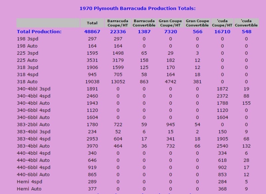Select the 16710 'cuda Coupe/HT total

click(x=222, y=32)
